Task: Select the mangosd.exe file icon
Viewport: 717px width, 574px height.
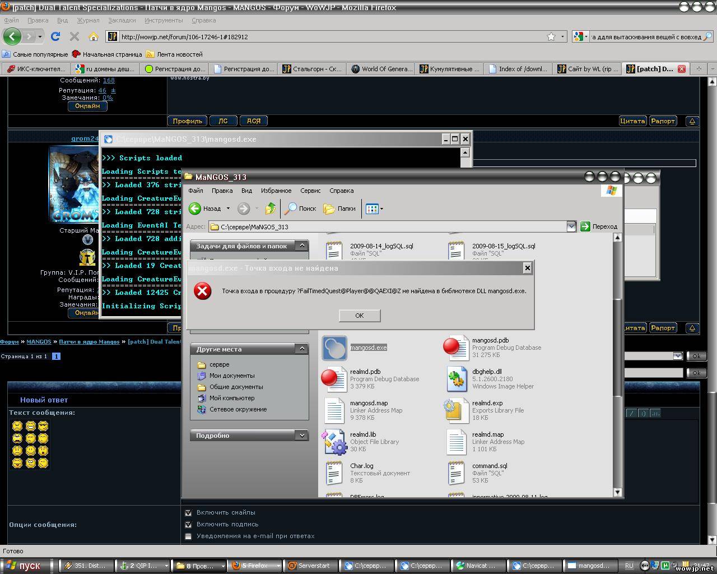Action: 334,348
